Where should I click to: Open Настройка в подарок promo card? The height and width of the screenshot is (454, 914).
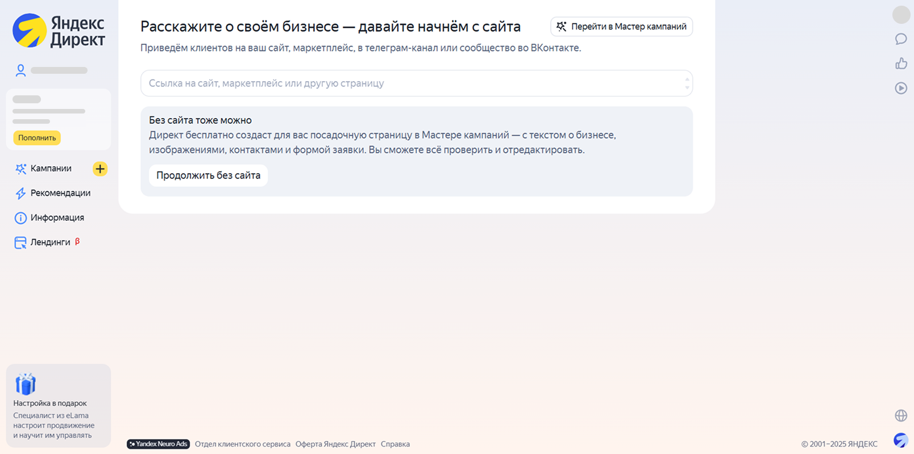59,406
